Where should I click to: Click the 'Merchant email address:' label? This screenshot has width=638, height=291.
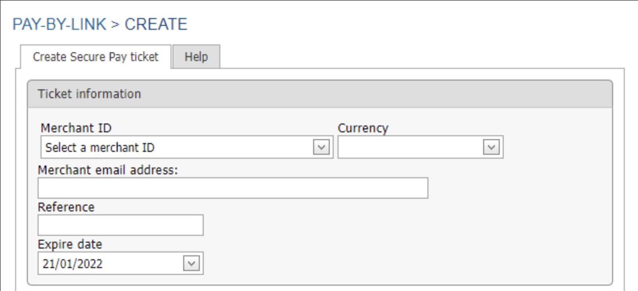(x=108, y=170)
